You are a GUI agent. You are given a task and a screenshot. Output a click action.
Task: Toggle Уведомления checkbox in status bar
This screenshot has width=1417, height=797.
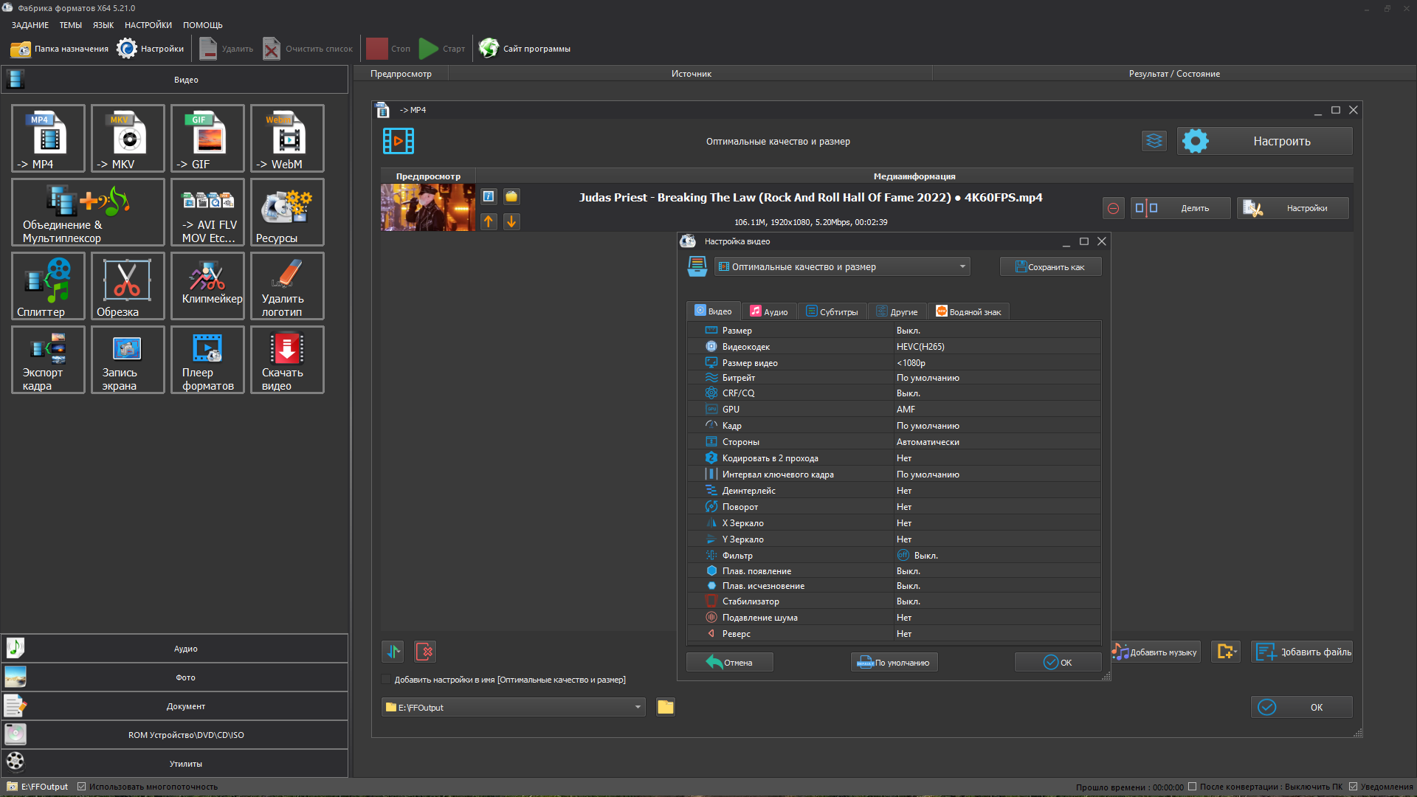(x=1353, y=787)
